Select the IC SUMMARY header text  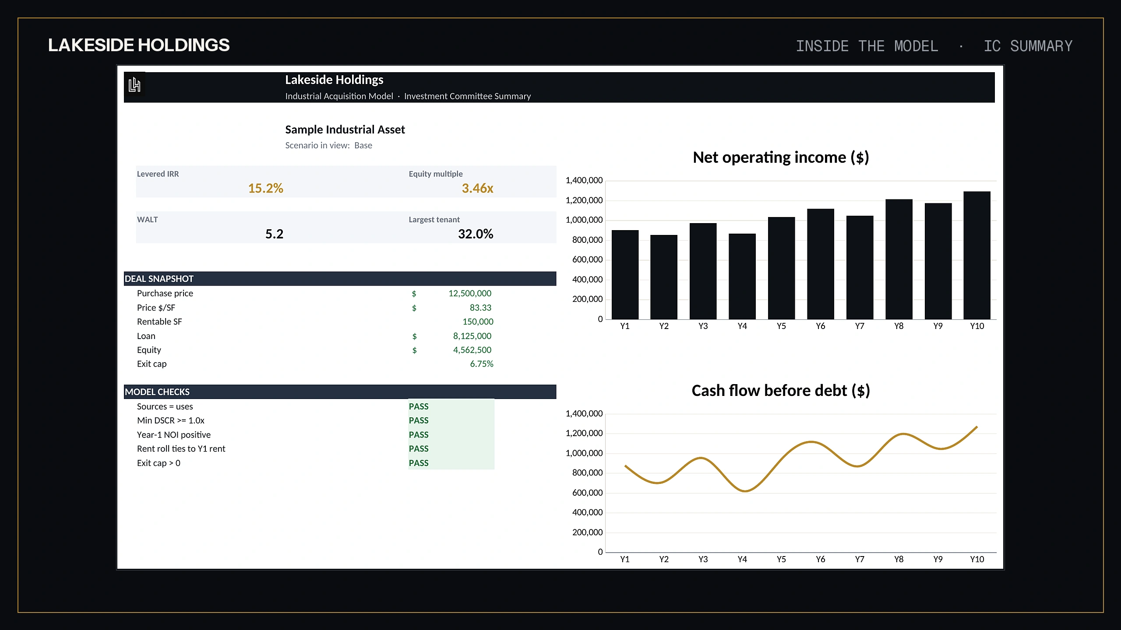pos(1028,46)
